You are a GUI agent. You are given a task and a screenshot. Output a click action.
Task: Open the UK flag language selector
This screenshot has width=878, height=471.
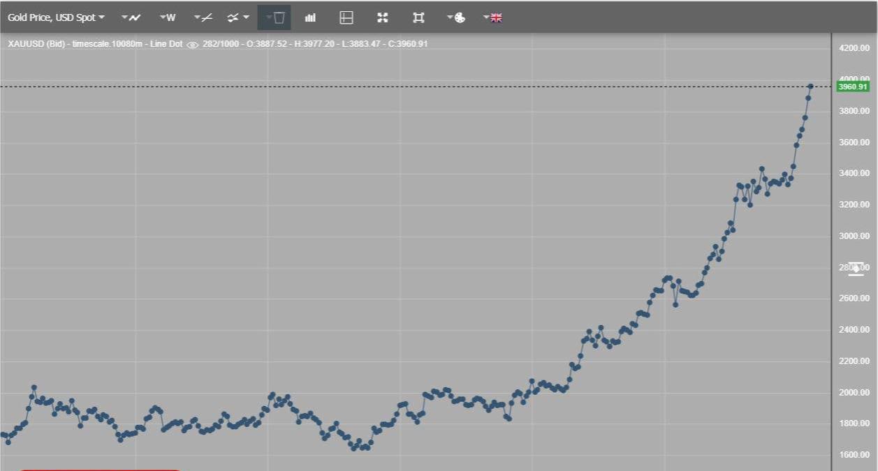point(493,17)
